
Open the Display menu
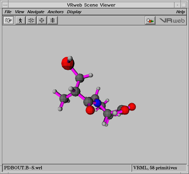click(x=74, y=12)
